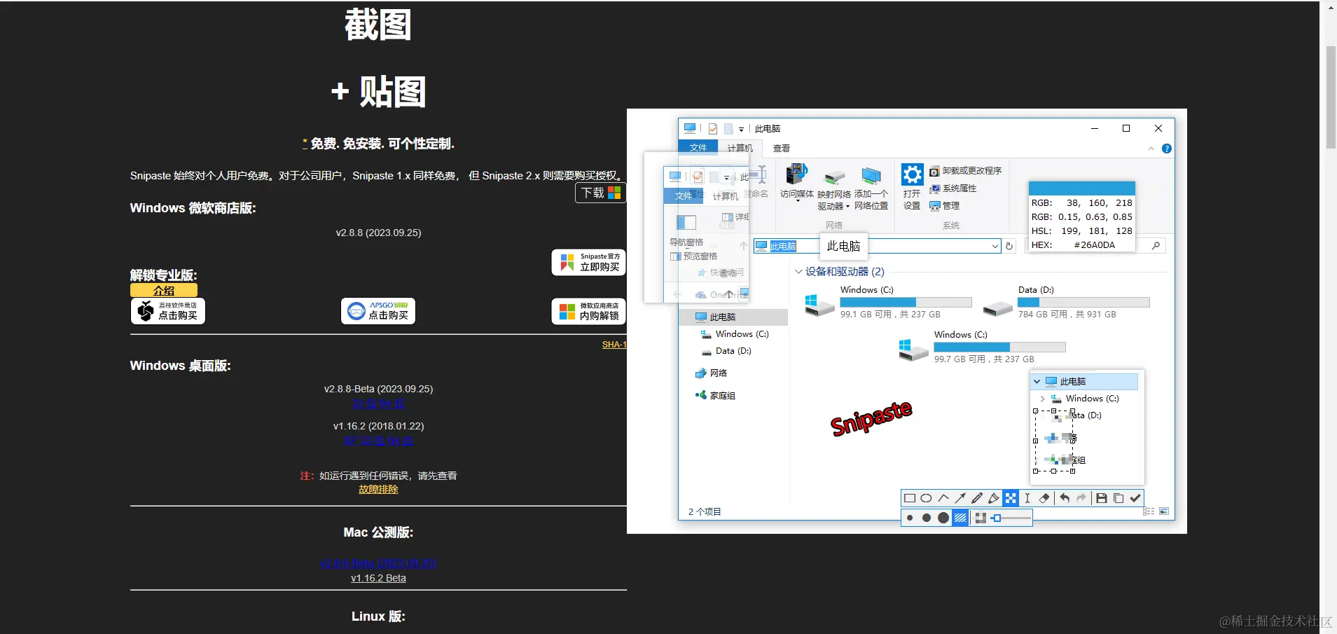Click the refresh button beside address bar
The height and width of the screenshot is (634, 1337).
(1009, 246)
